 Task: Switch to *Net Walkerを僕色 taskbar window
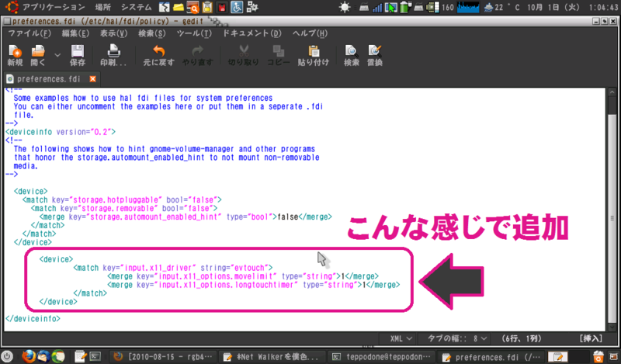click(x=272, y=357)
